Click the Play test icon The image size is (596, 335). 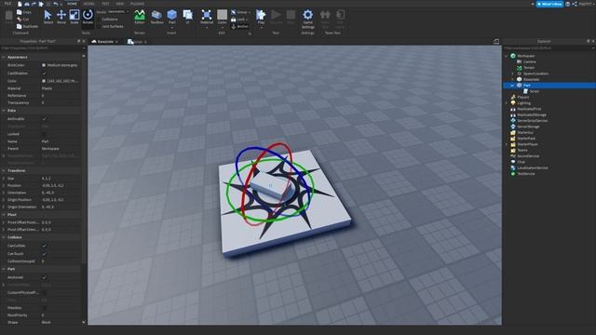pyautogui.click(x=261, y=15)
